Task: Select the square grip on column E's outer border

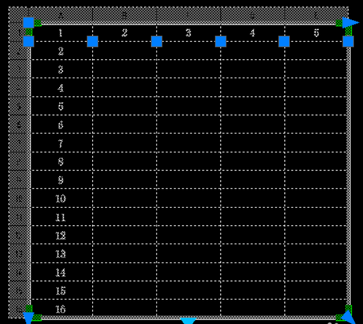Action: (348, 41)
